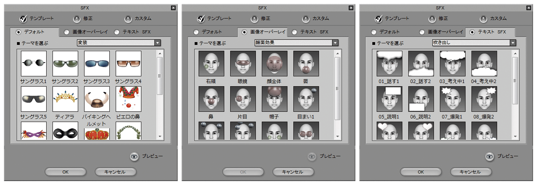Pick the サングラス3 blue sunglasses thumbnail
Viewport: 537px width, 185px height.
pos(97,64)
